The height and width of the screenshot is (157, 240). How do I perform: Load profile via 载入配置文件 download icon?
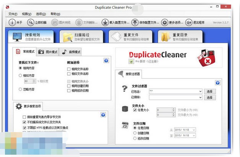click(x=105, y=23)
